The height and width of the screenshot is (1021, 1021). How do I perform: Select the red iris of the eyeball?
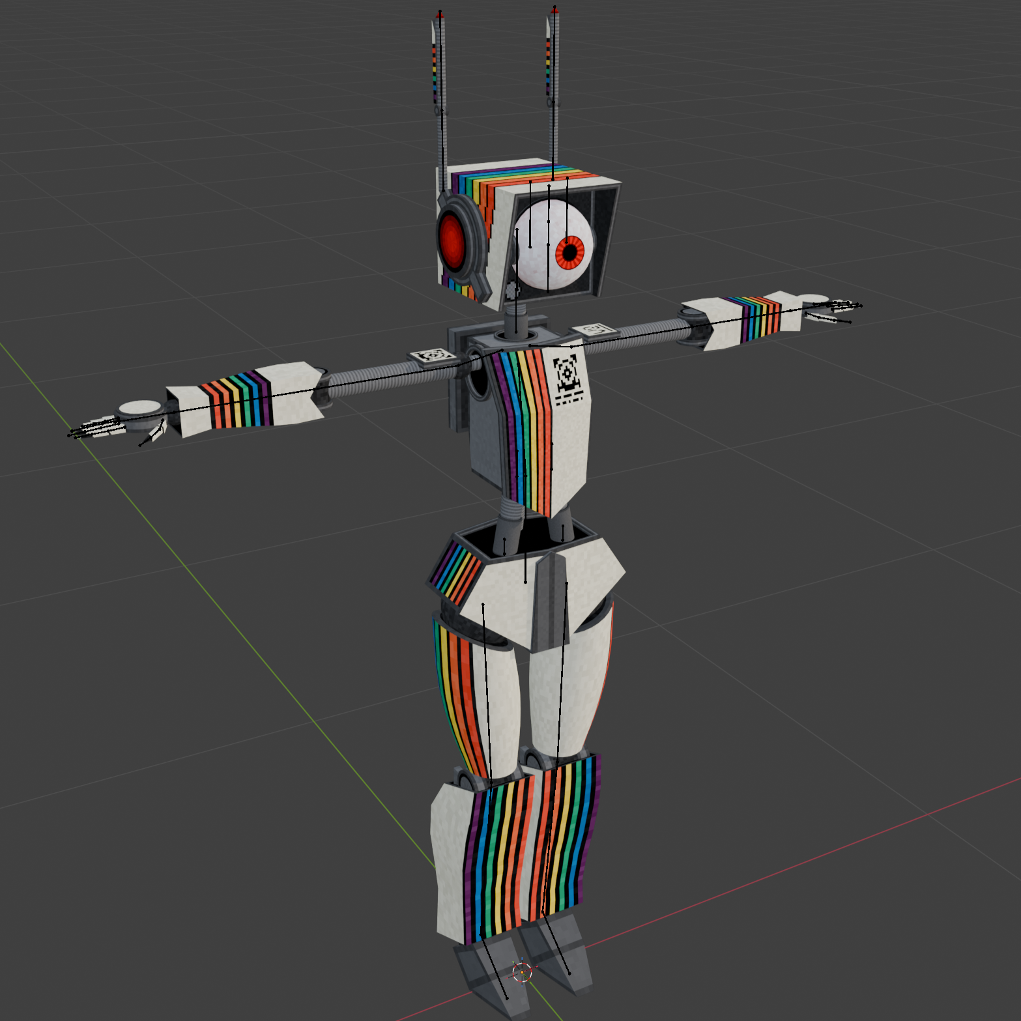[x=569, y=252]
